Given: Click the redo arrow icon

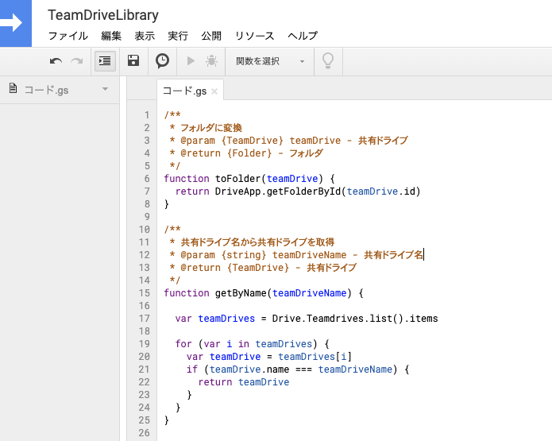Looking at the screenshot, I should tap(77, 61).
